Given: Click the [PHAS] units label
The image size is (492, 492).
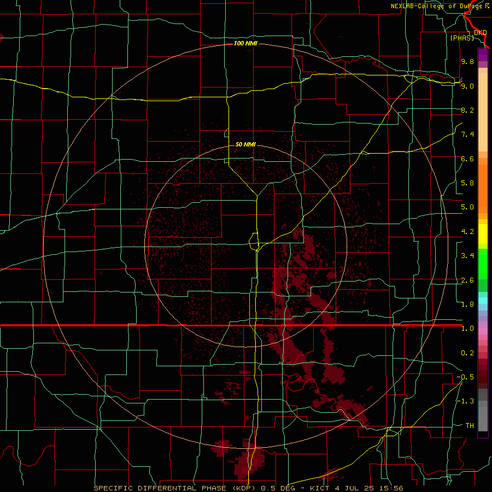Looking at the screenshot, I should click(x=462, y=38).
